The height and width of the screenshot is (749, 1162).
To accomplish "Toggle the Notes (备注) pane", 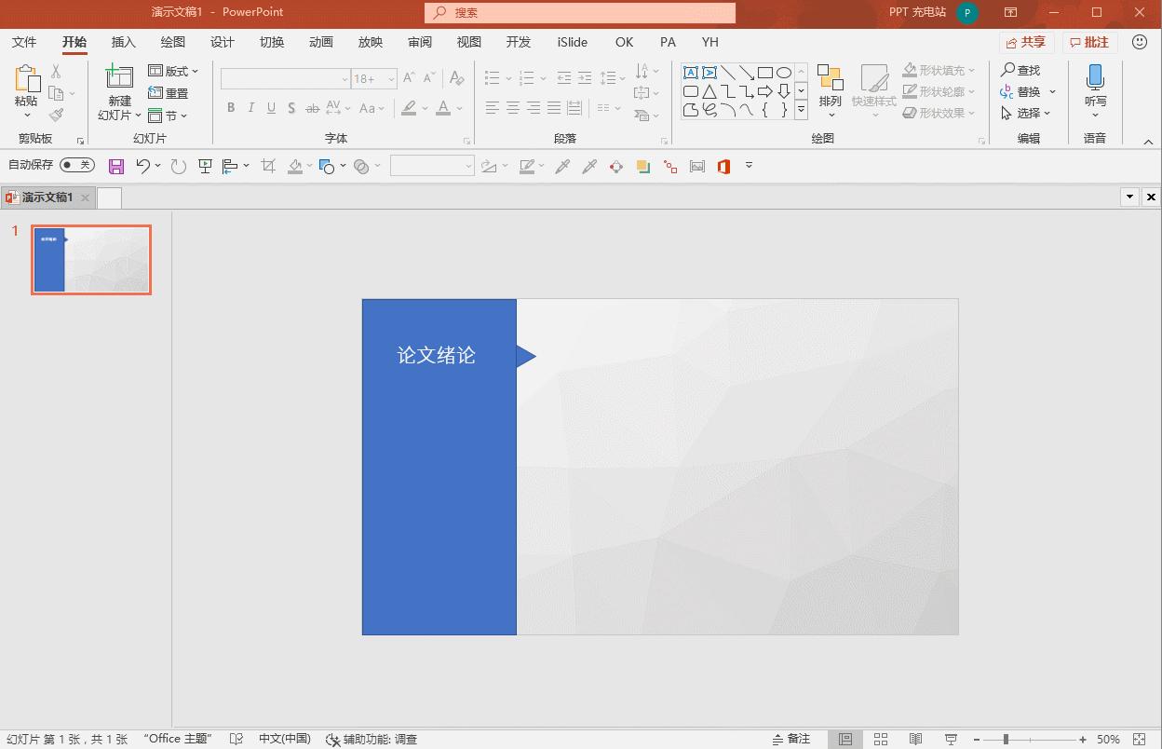I will pos(791,739).
